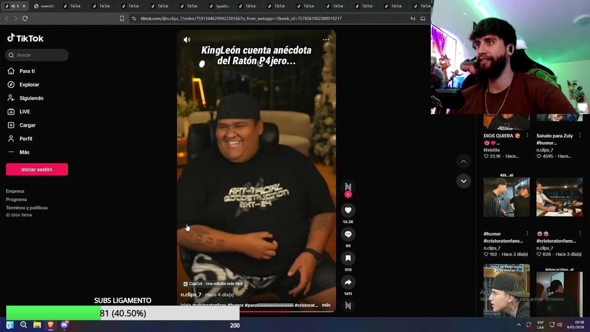The height and width of the screenshot is (332, 590).
Task: Reload the page with refresh icon
Action: pyautogui.click(x=25, y=18)
